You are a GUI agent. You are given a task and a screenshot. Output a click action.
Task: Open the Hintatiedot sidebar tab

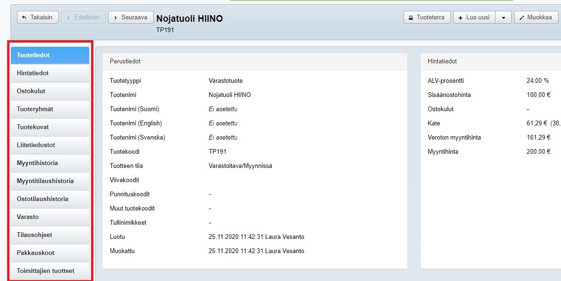tap(50, 73)
